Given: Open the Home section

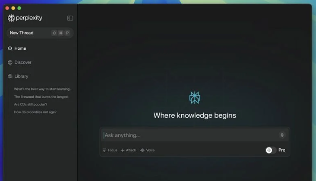Looking at the screenshot, I should coord(17,48).
